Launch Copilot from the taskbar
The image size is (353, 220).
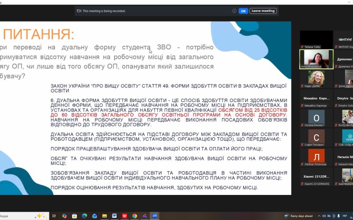(64, 216)
